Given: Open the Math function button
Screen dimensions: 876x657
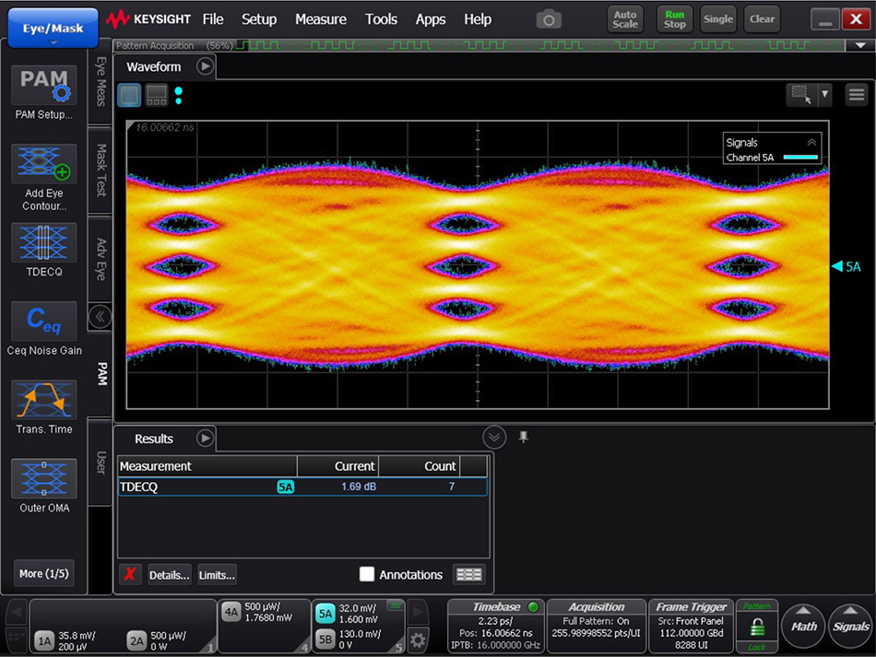Looking at the screenshot, I should pyautogui.click(x=804, y=626).
